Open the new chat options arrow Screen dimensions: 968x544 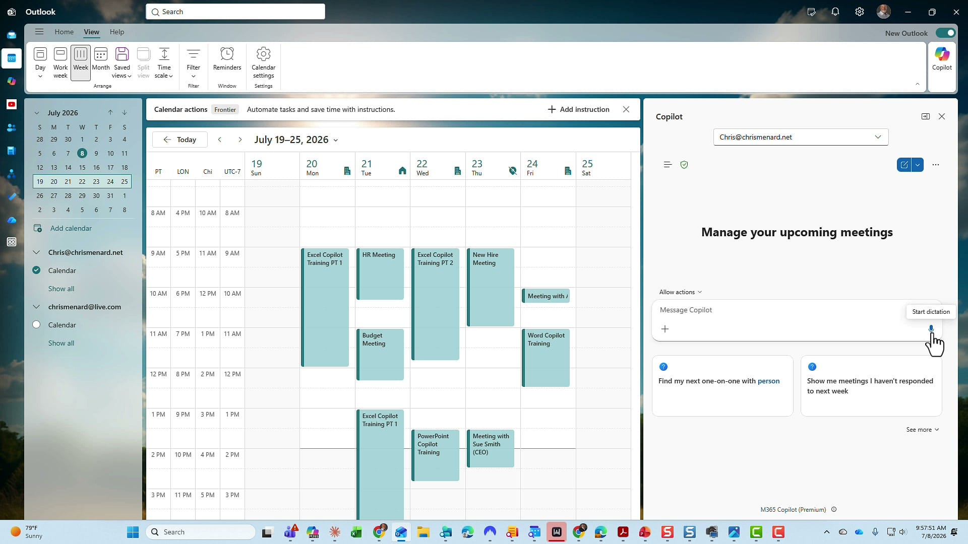(x=918, y=165)
